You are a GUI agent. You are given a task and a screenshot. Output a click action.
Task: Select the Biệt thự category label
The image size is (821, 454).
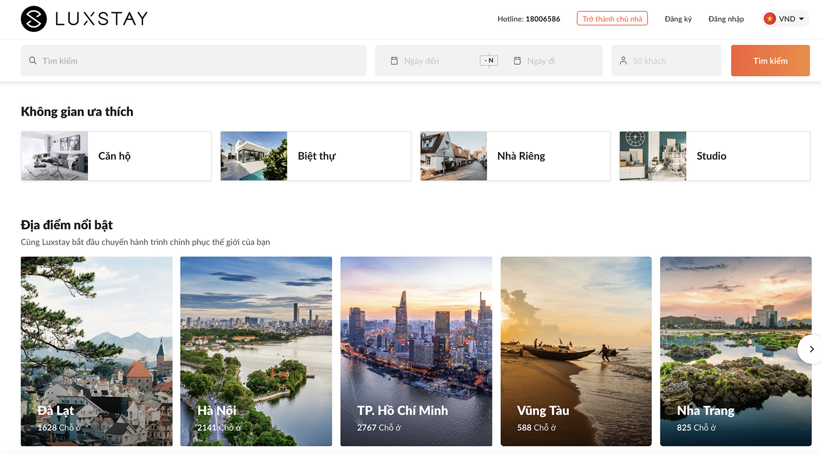tap(317, 156)
